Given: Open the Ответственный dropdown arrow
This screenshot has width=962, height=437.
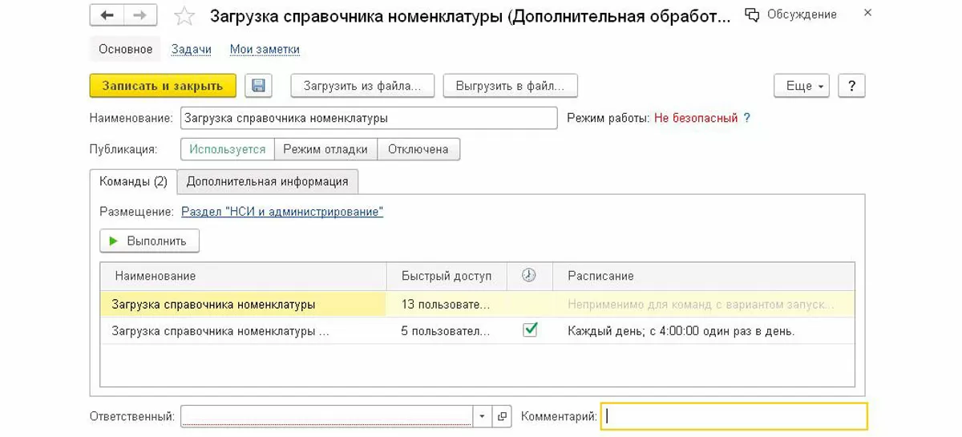Looking at the screenshot, I should pyautogui.click(x=482, y=416).
